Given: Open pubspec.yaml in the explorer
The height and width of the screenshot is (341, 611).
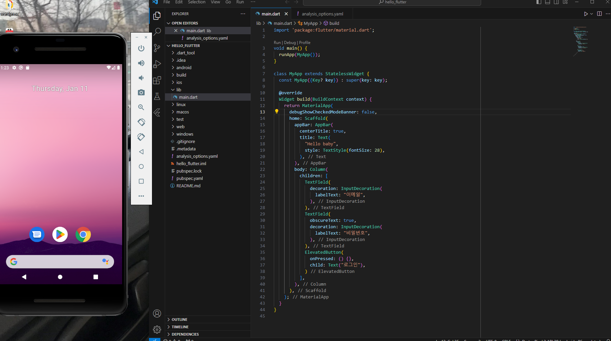Looking at the screenshot, I should 208,178.
